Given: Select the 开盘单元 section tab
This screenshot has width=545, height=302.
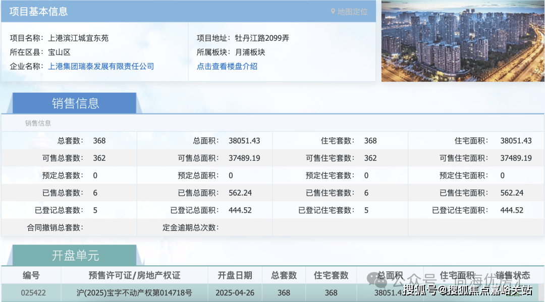Looking at the screenshot, I should 75,256.
